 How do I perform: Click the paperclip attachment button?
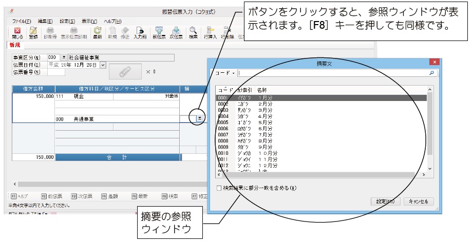[124, 71]
